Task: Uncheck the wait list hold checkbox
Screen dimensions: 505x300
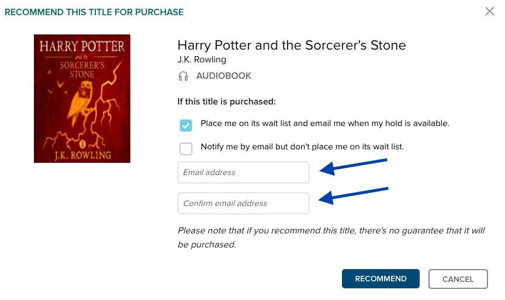Action: pyautogui.click(x=186, y=125)
